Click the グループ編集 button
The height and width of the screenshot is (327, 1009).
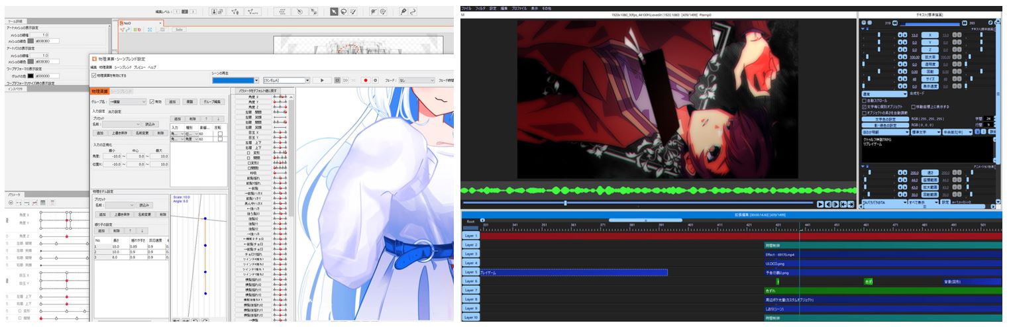(212, 101)
